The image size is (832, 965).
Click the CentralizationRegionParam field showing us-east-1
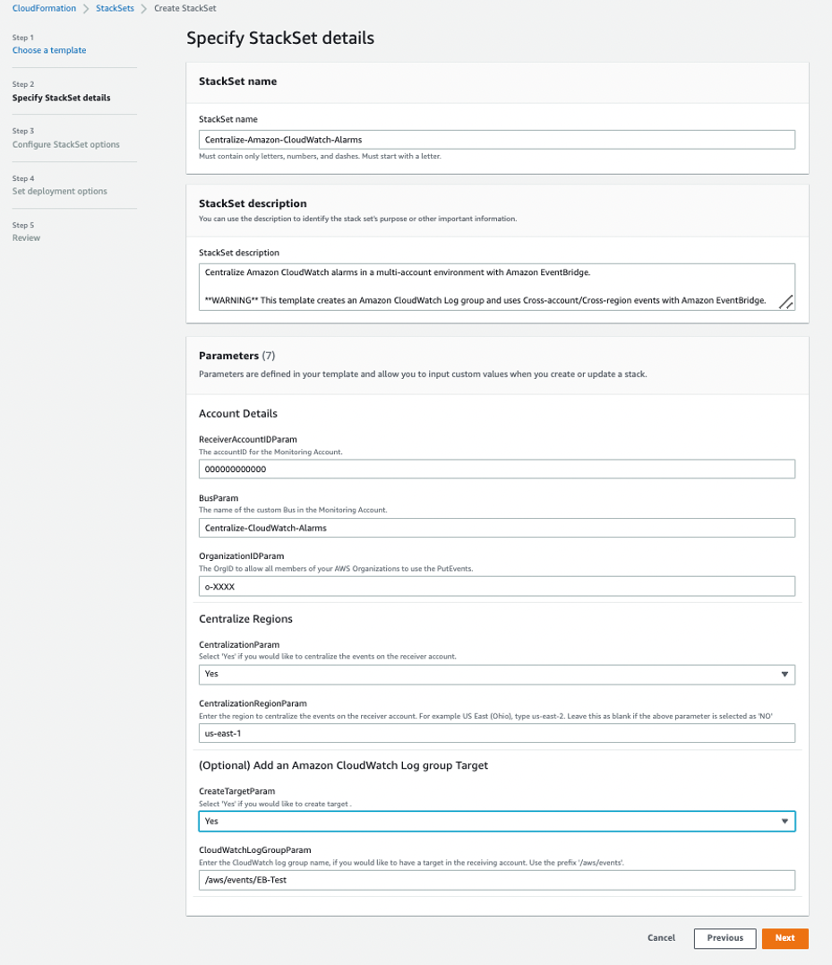(x=496, y=732)
